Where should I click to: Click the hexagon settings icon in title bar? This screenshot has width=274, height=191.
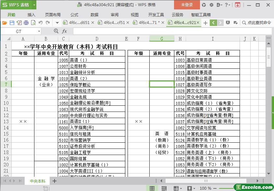[x=211, y=5]
